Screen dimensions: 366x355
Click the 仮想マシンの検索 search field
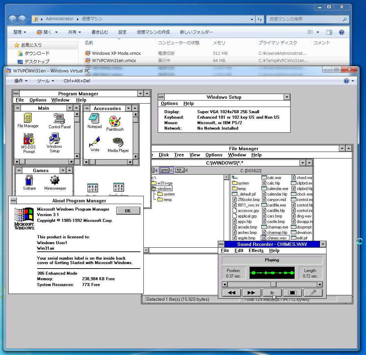(x=307, y=19)
